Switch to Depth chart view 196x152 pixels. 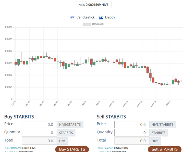click(x=110, y=17)
